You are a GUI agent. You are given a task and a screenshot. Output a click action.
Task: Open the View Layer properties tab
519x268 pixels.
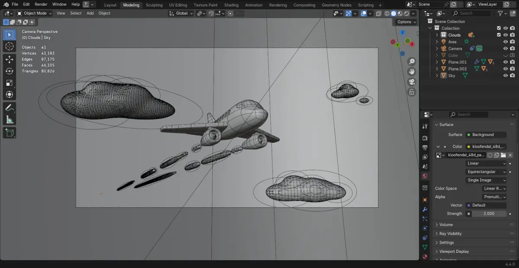425,157
